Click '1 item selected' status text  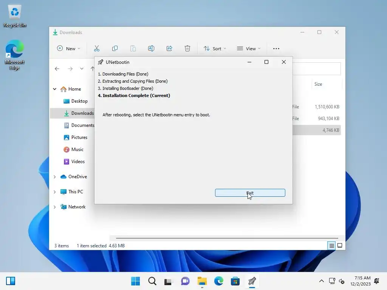[91, 246]
